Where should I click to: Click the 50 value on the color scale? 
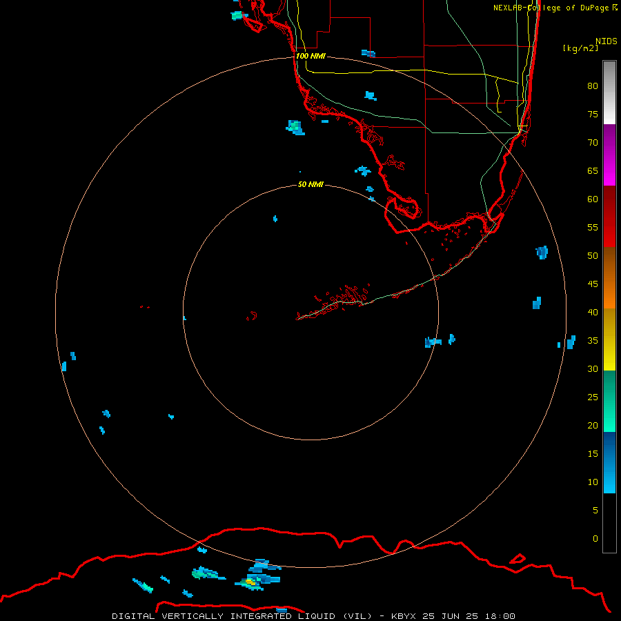(593, 256)
